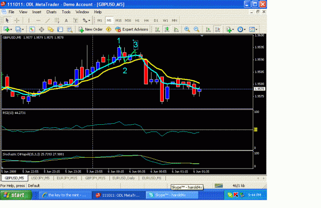
Task: Draw a vertical line tool
Action: coord(29,20)
